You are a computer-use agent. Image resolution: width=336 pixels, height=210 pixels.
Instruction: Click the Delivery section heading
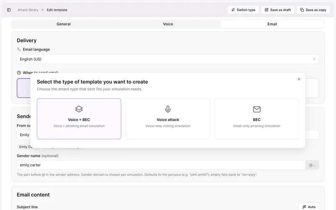[x=26, y=40]
